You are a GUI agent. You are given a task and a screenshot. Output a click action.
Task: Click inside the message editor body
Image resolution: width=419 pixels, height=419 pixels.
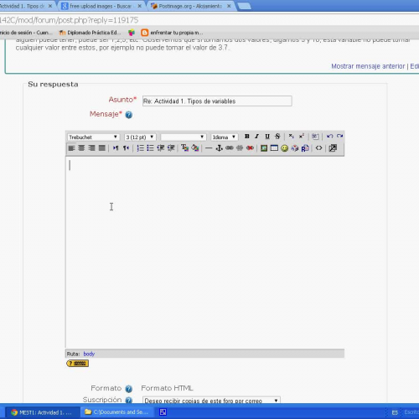point(204,252)
